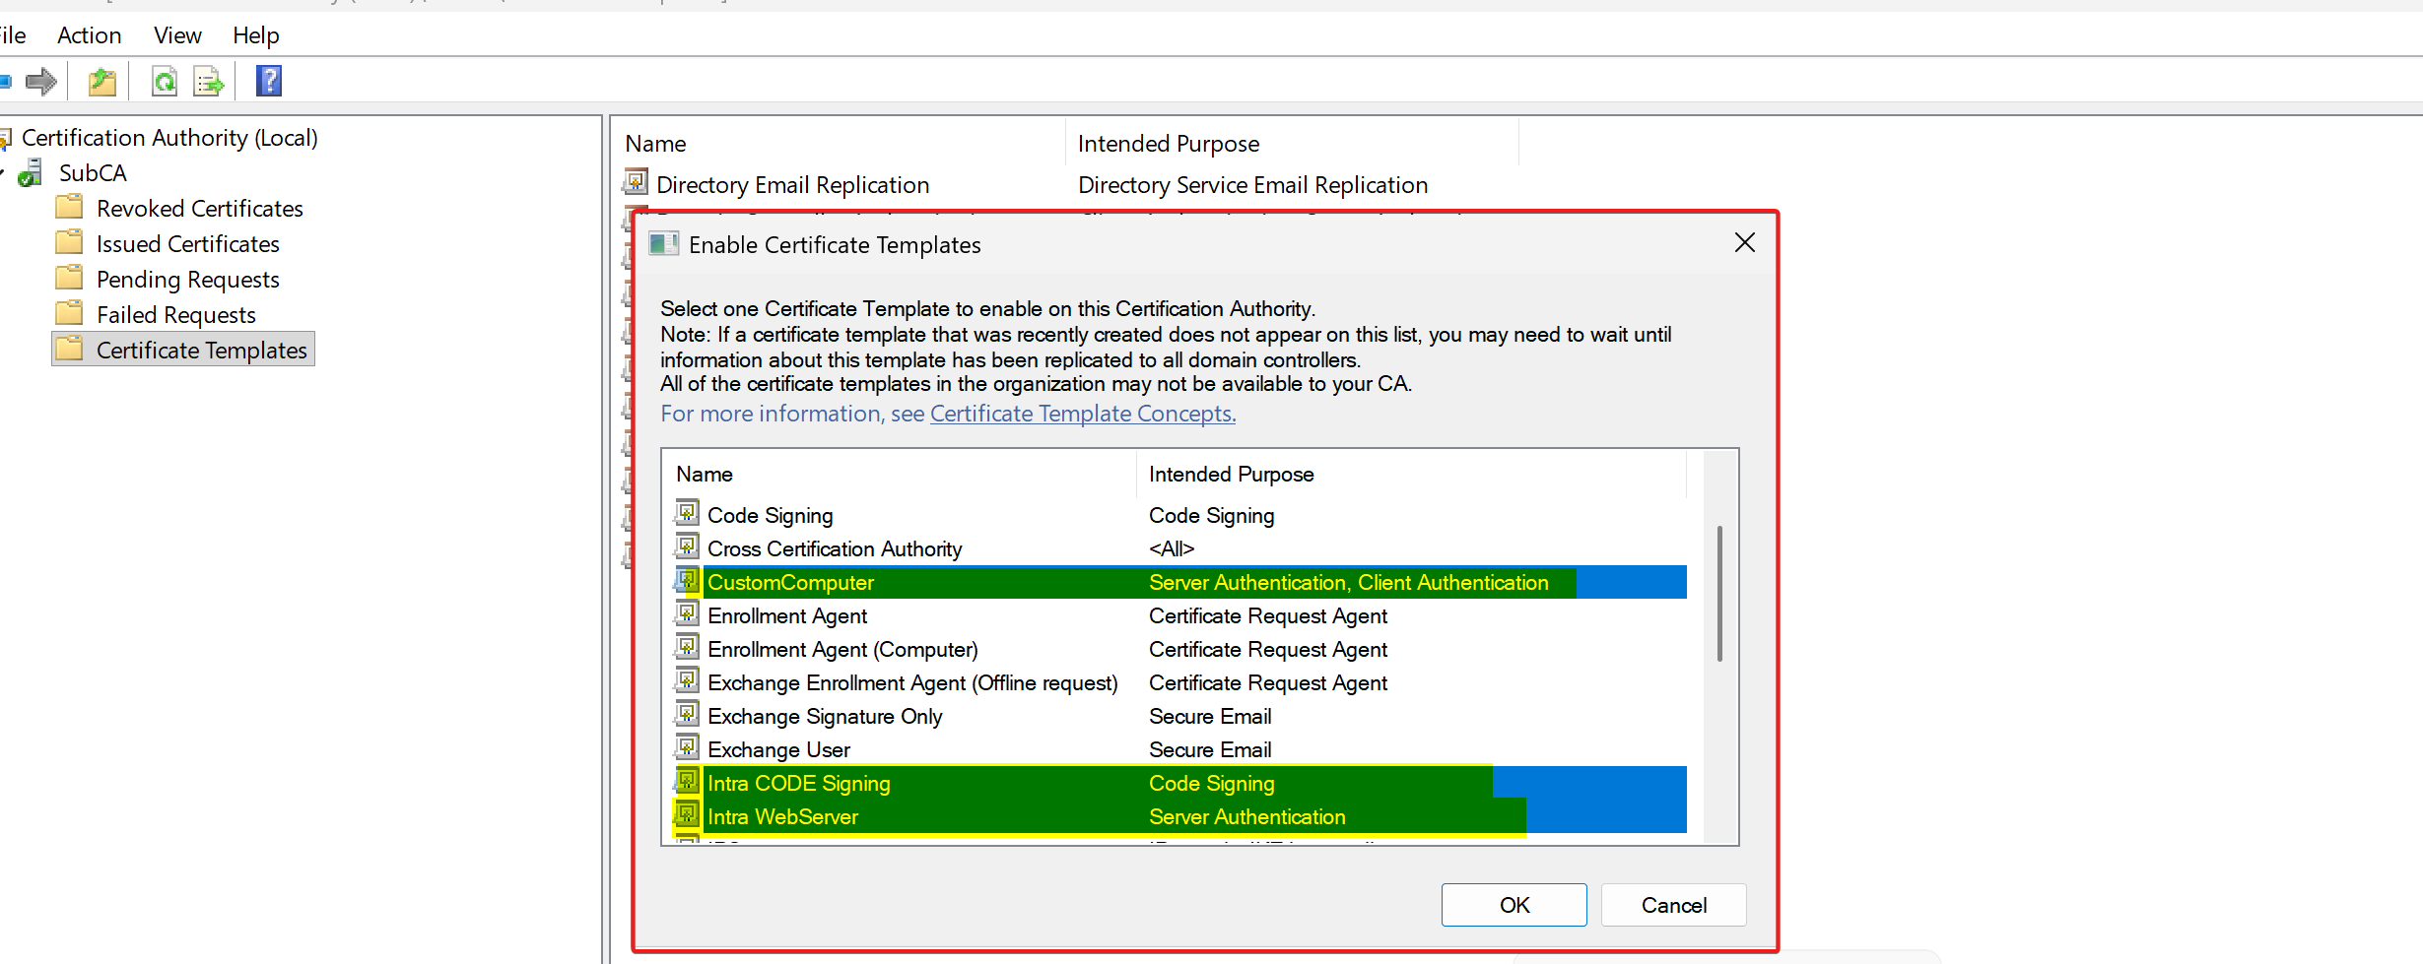Sort dialog list by Intended Purpose column
The width and height of the screenshot is (2423, 964).
[x=1231, y=475]
